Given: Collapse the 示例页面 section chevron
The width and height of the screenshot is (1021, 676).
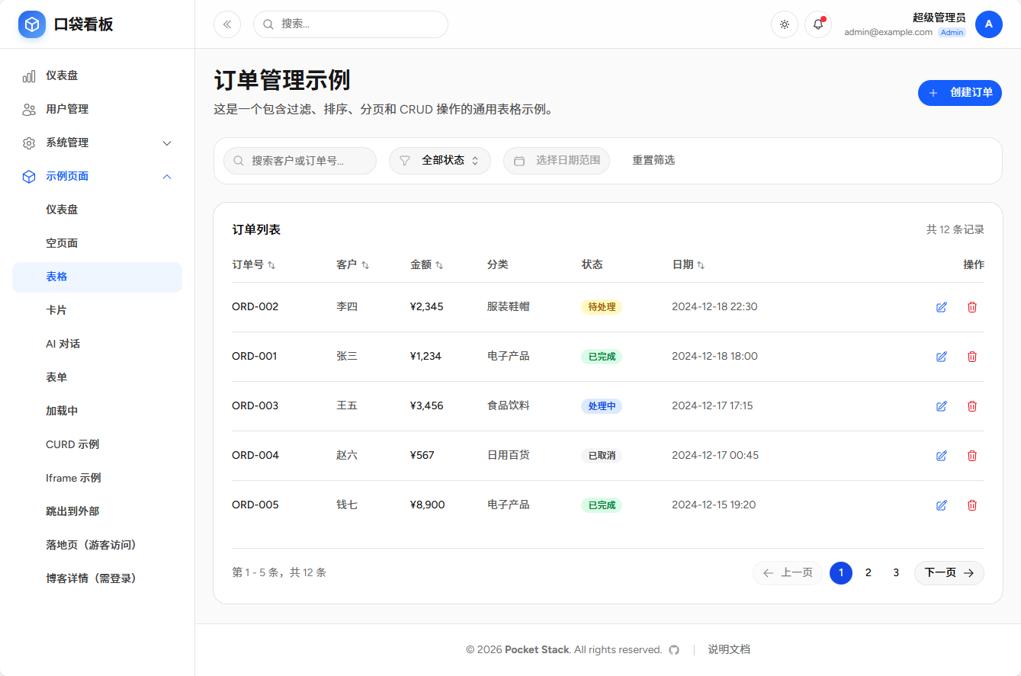Looking at the screenshot, I should coord(167,176).
